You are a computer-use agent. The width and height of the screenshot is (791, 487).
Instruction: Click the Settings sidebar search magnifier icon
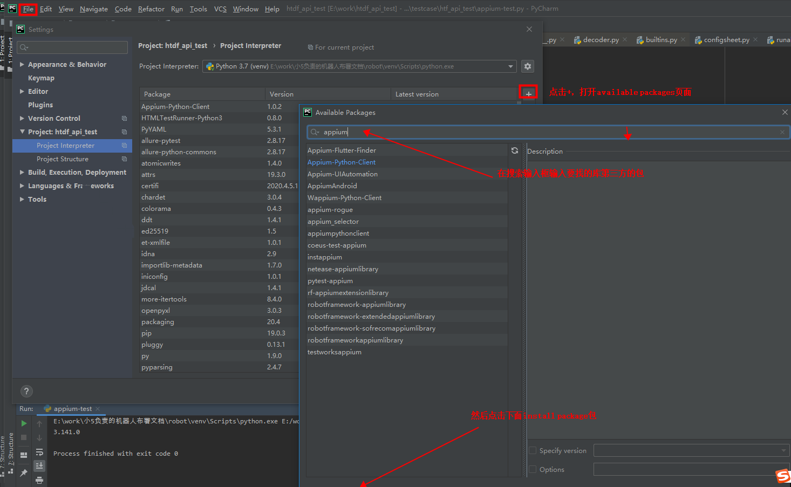[24, 47]
